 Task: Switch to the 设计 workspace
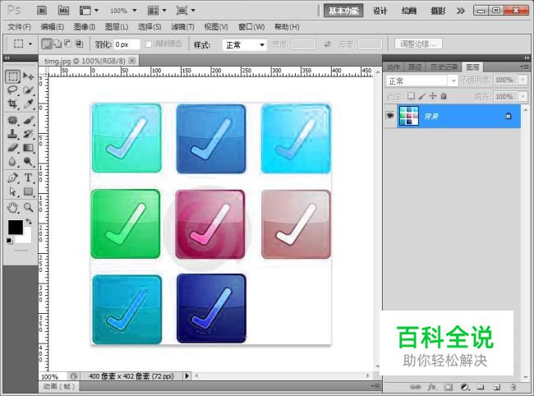tap(380, 11)
